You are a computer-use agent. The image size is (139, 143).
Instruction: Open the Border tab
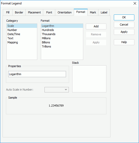pyautogui.click(x=19, y=12)
